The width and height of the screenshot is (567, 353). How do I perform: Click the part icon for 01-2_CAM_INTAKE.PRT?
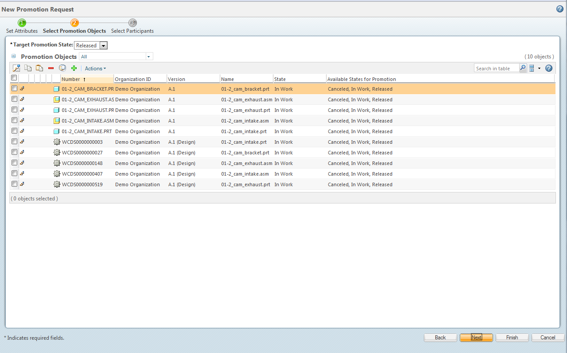click(x=56, y=131)
